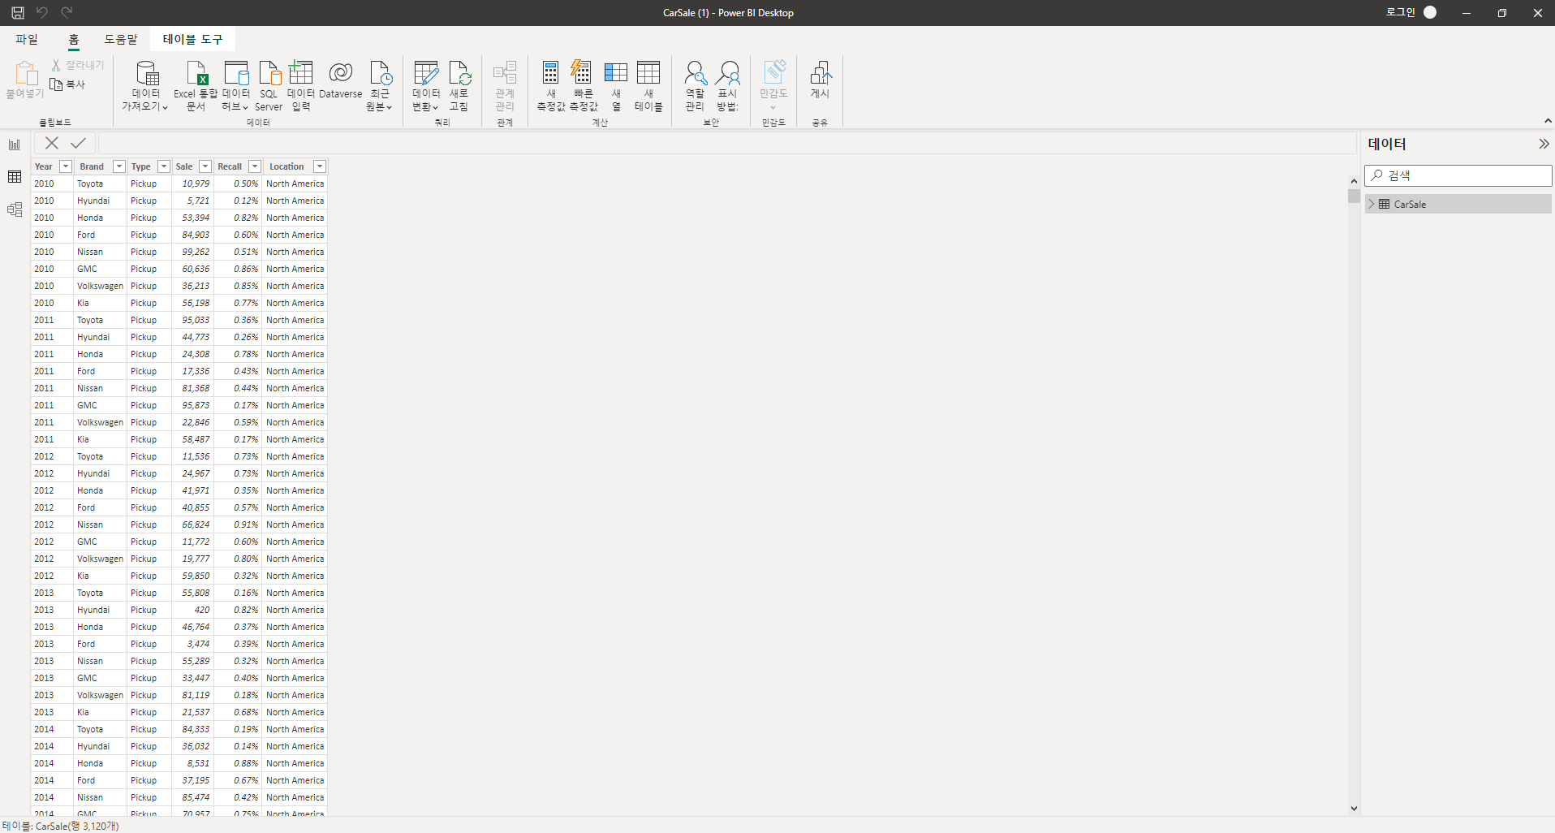Screen dimensions: 1555x833
Task: Click 표시 방법 (View as) icon
Action: click(728, 86)
